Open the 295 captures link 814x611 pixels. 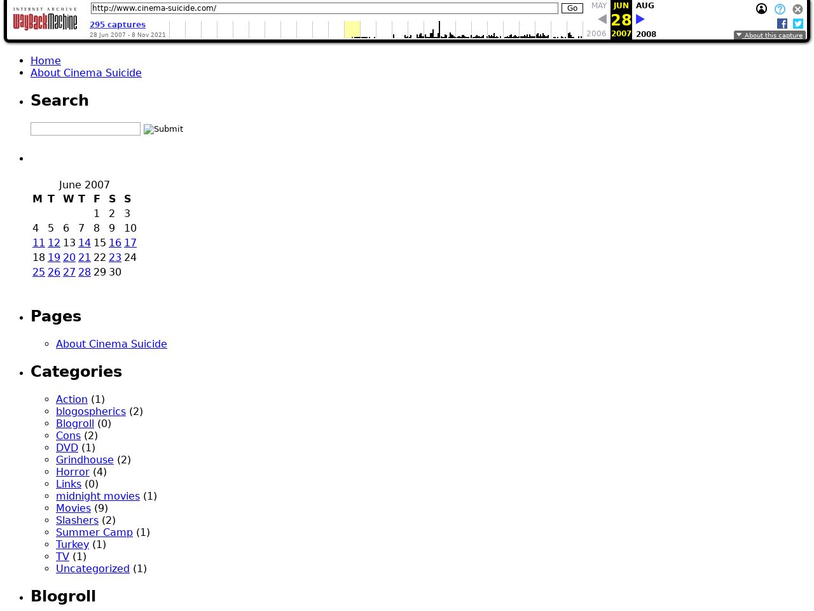118,25
